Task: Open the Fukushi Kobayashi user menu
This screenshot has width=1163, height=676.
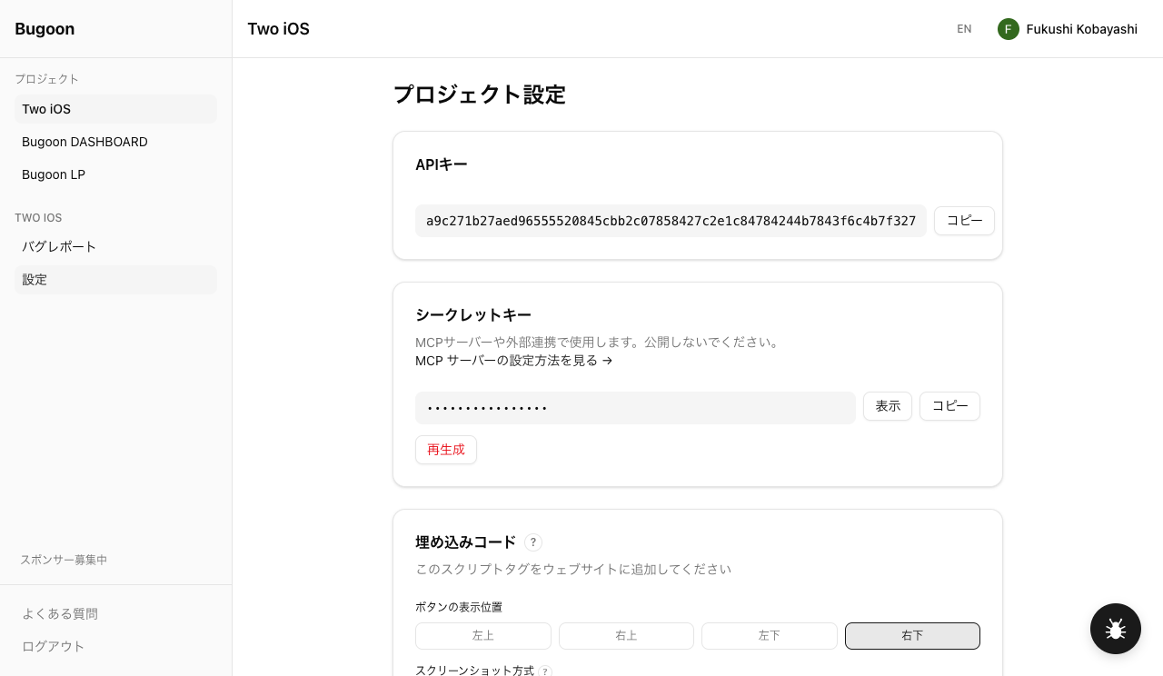Action: [x=1068, y=29]
